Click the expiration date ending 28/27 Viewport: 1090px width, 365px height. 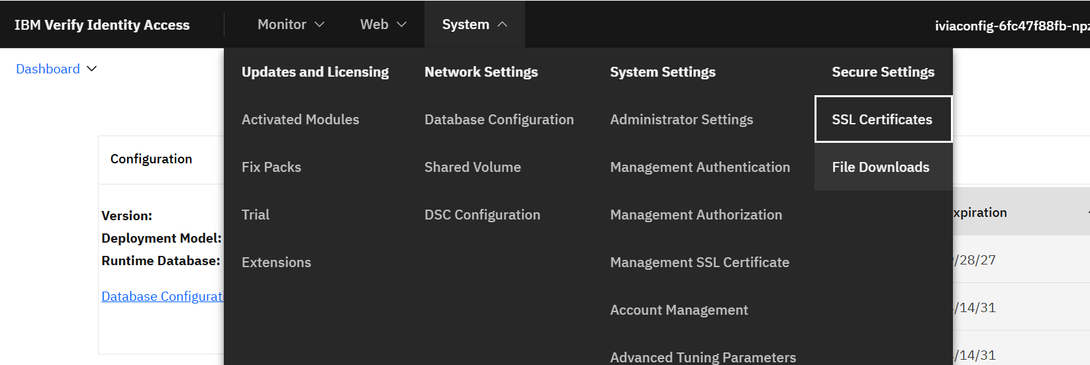click(x=974, y=260)
